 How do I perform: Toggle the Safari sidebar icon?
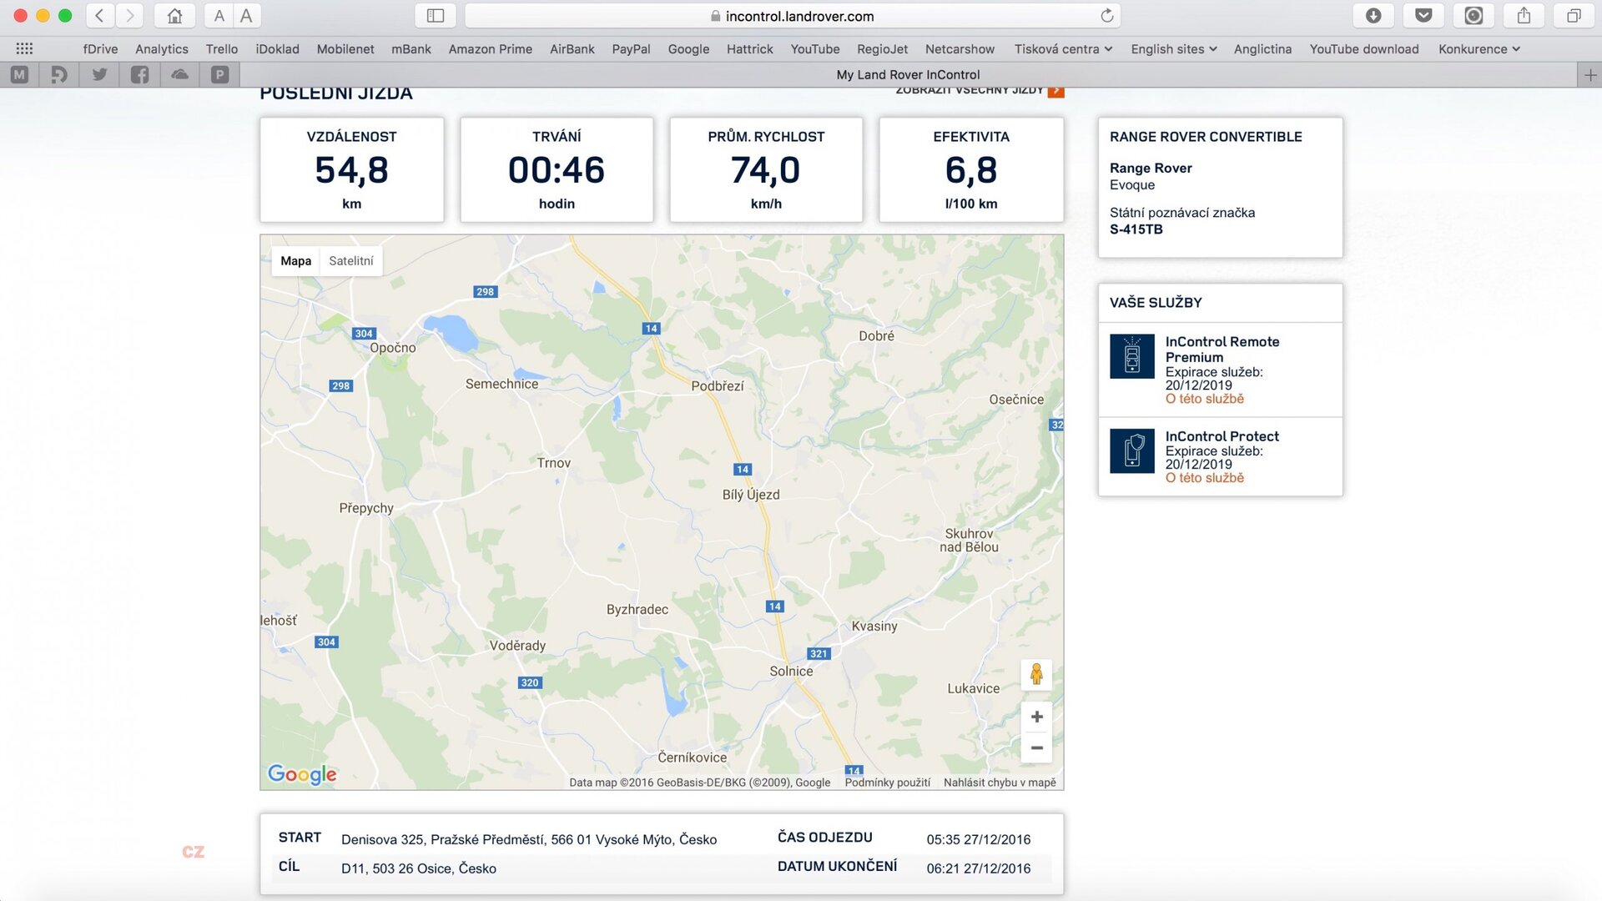point(435,16)
